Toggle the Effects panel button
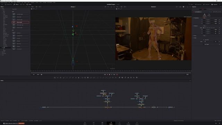222x125 pixels. click(16, 5)
